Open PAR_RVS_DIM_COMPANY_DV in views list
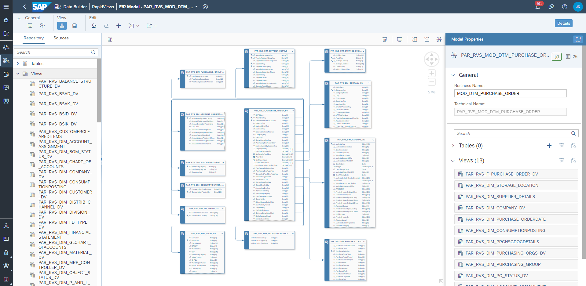 pos(495,208)
